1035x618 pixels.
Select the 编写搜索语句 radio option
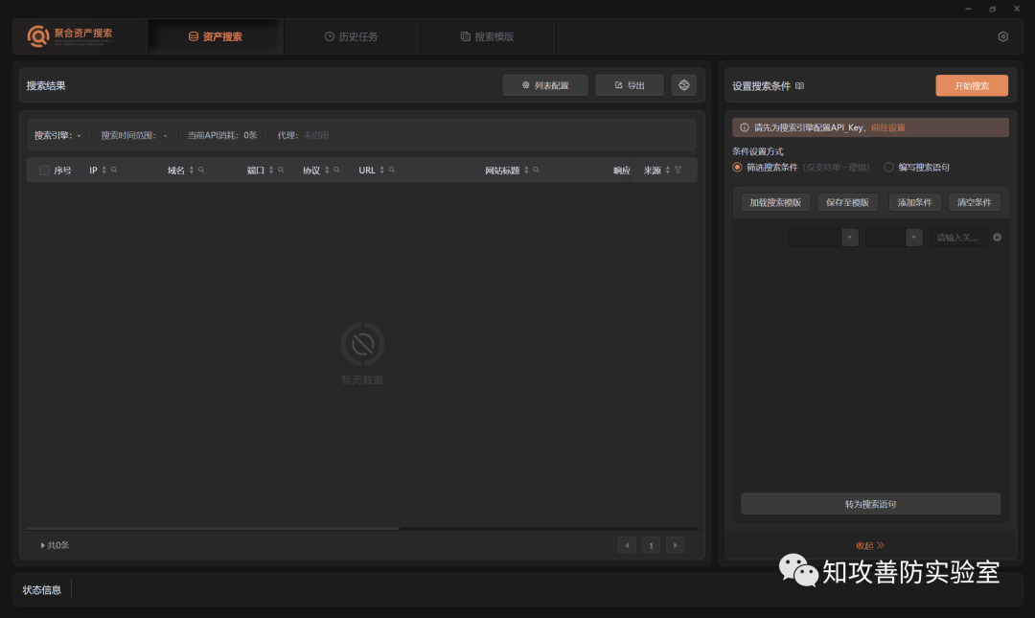(x=889, y=167)
